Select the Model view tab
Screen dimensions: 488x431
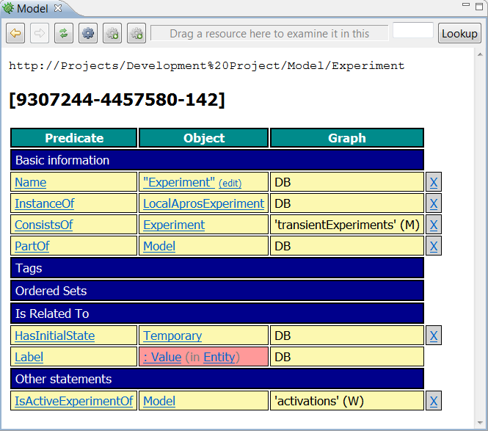pyautogui.click(x=32, y=8)
